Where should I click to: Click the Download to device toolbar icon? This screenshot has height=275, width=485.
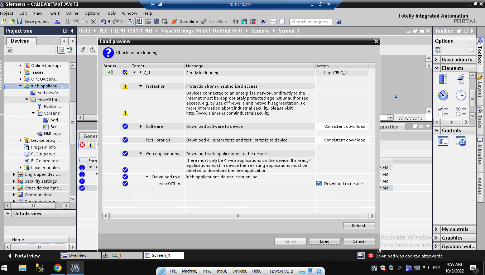click(x=139, y=21)
